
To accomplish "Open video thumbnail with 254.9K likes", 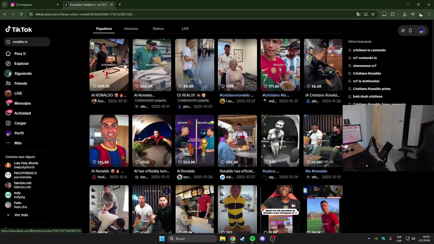I will click(x=195, y=141).
